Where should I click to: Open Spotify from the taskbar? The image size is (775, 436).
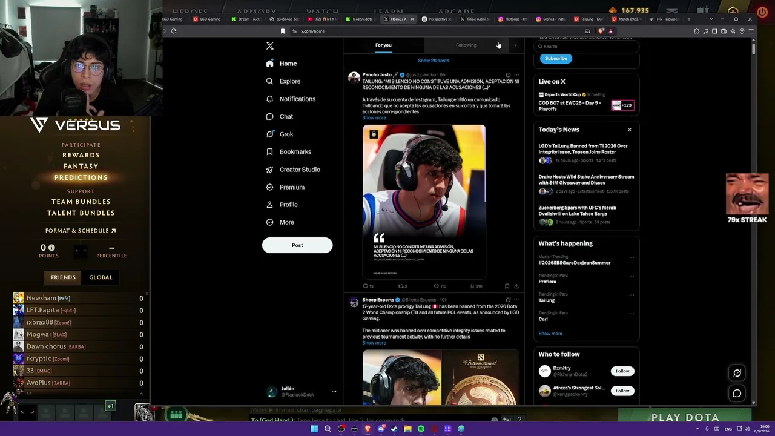[421, 429]
